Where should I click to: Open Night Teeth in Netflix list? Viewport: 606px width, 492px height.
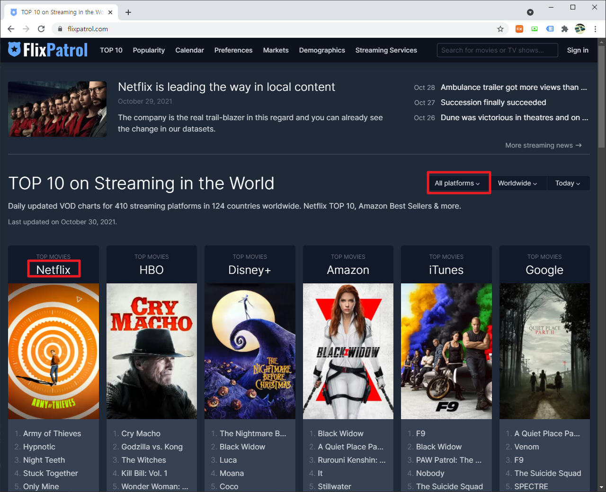click(x=44, y=460)
